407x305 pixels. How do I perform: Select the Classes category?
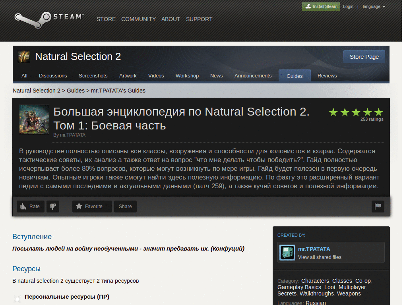coord(342,281)
